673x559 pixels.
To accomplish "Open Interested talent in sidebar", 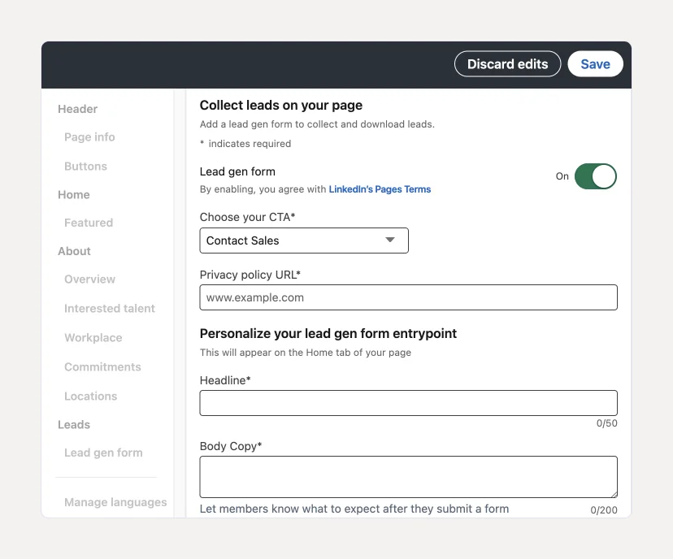I will tap(110, 309).
